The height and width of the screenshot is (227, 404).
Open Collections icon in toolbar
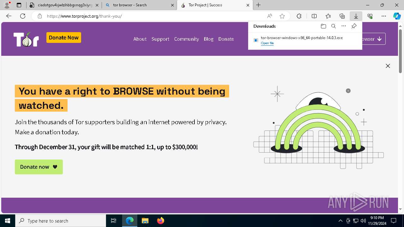click(342, 16)
